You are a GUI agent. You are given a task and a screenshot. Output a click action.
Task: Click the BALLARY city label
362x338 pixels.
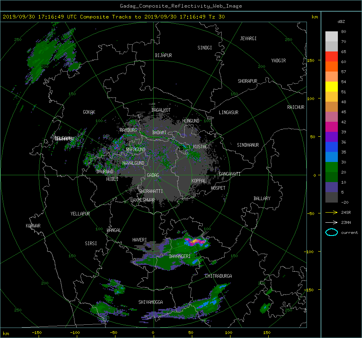(262, 199)
